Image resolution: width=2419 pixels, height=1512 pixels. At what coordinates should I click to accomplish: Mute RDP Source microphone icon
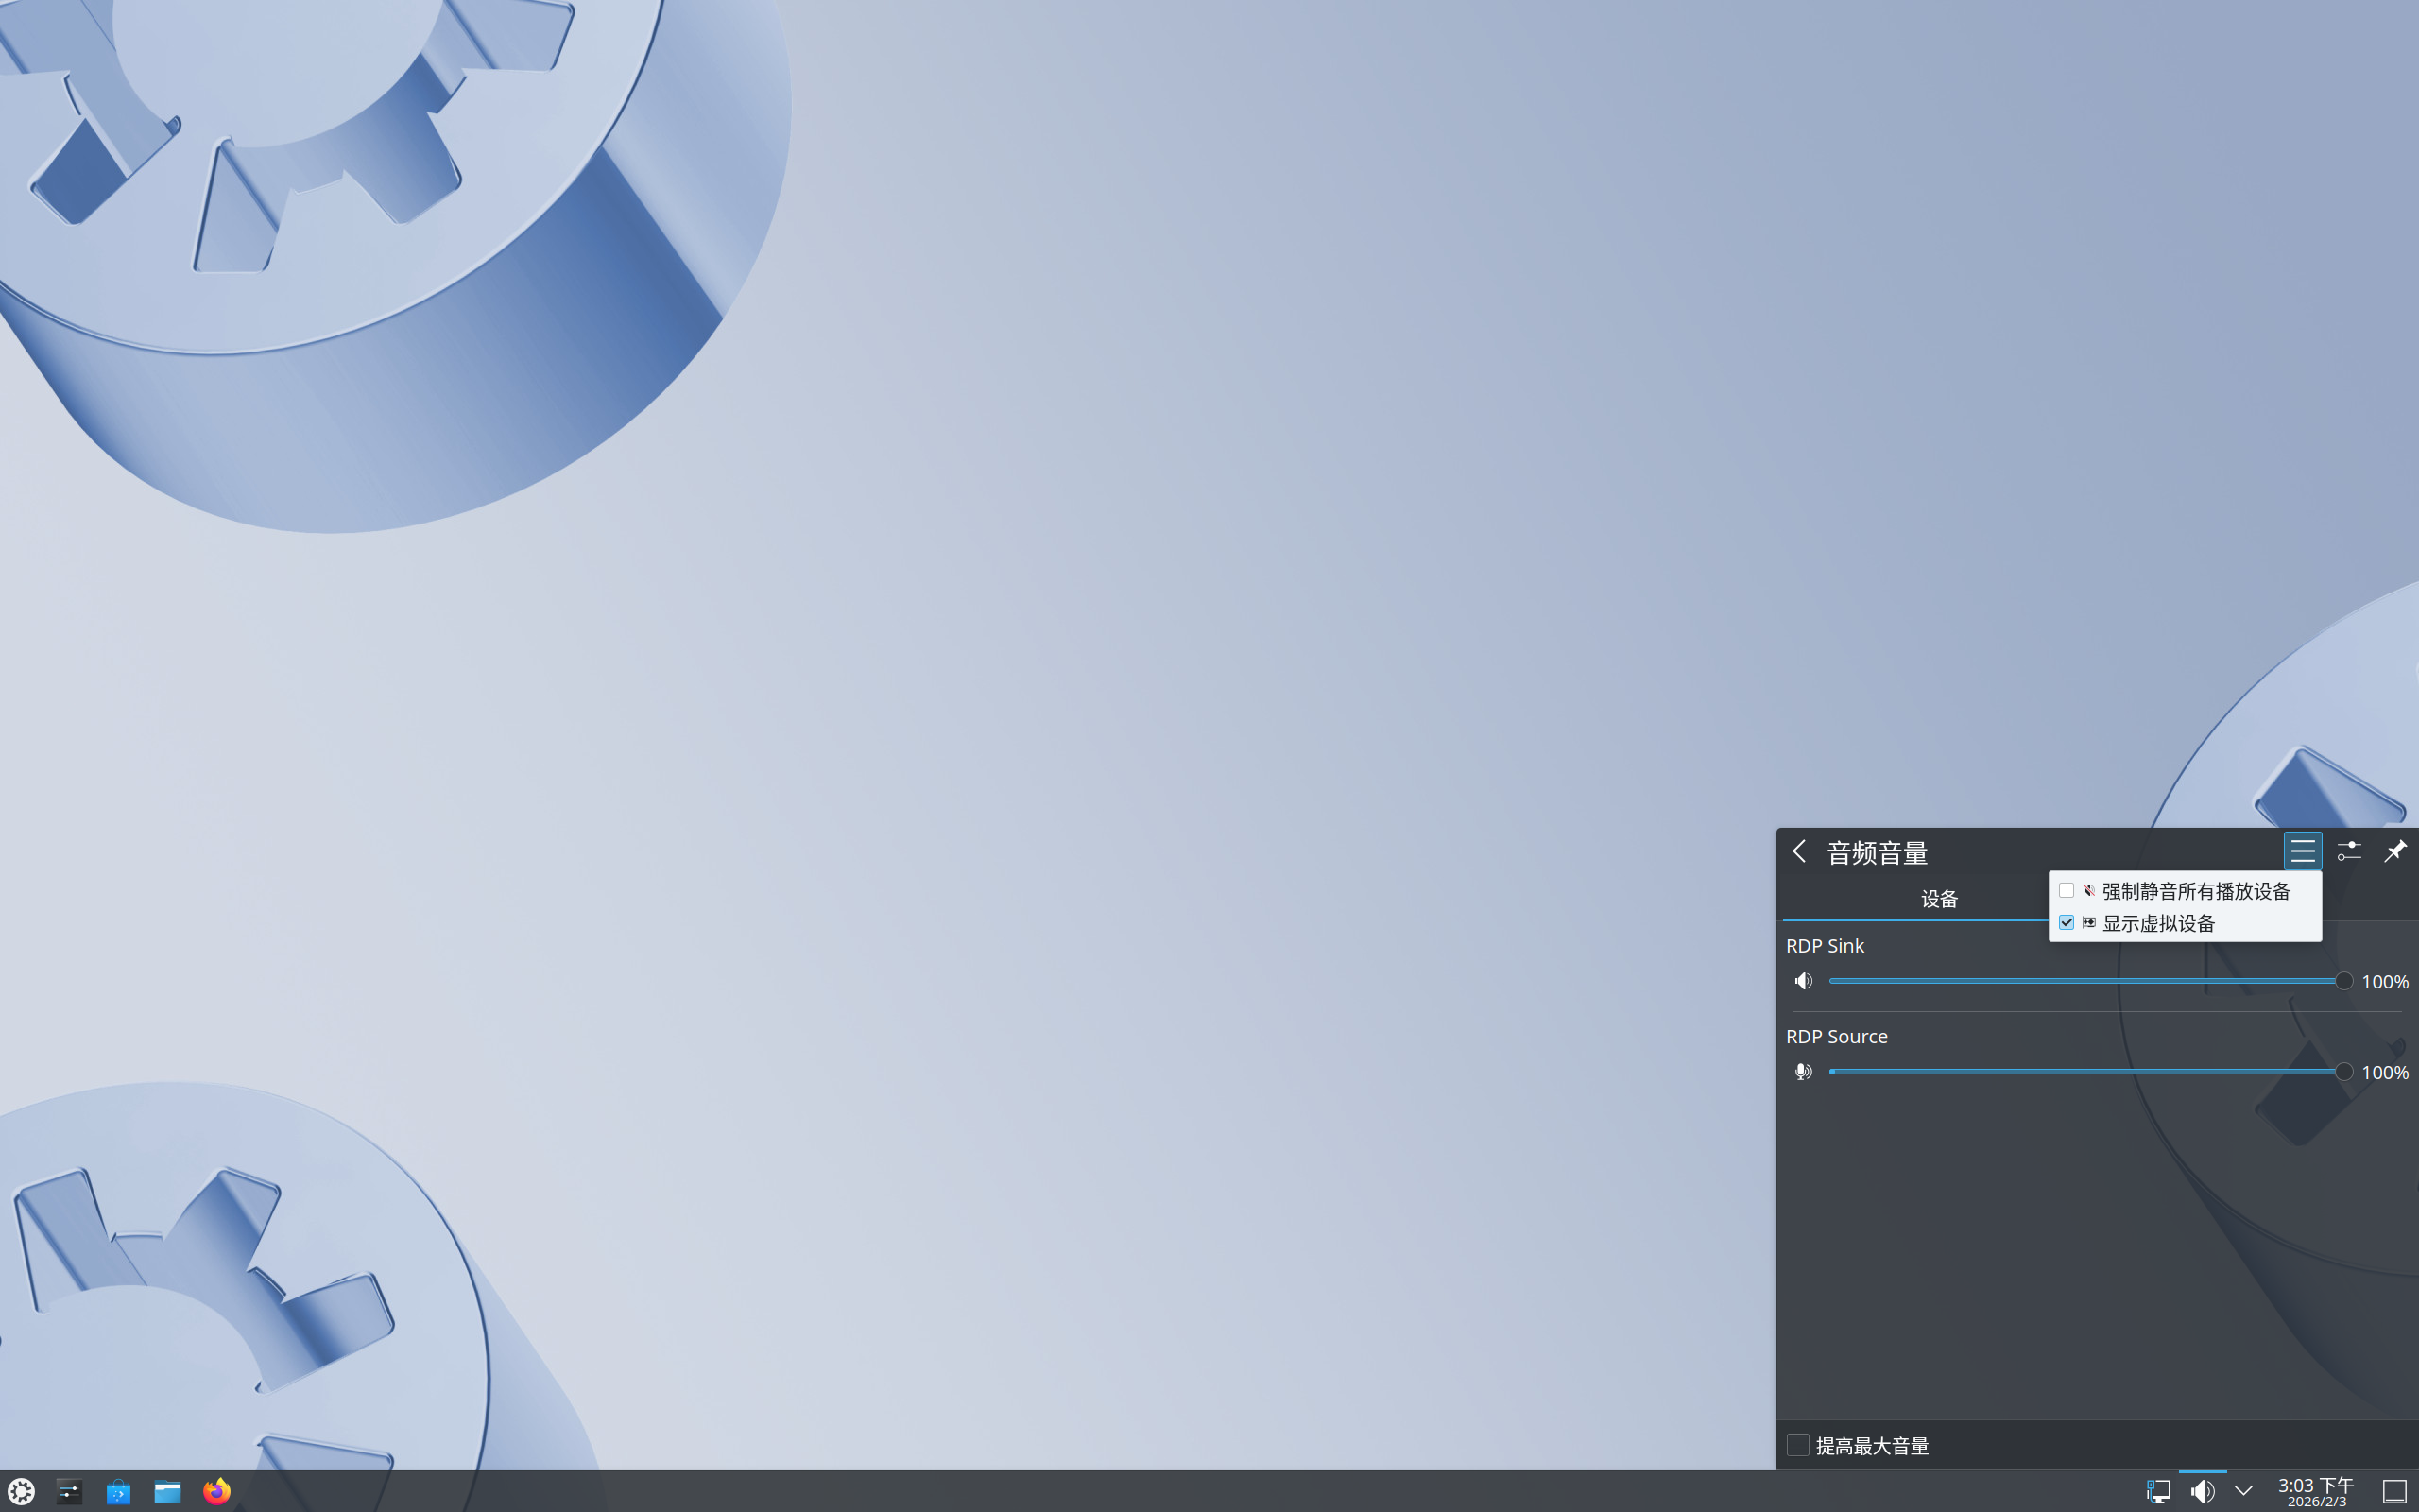[x=1802, y=1072]
